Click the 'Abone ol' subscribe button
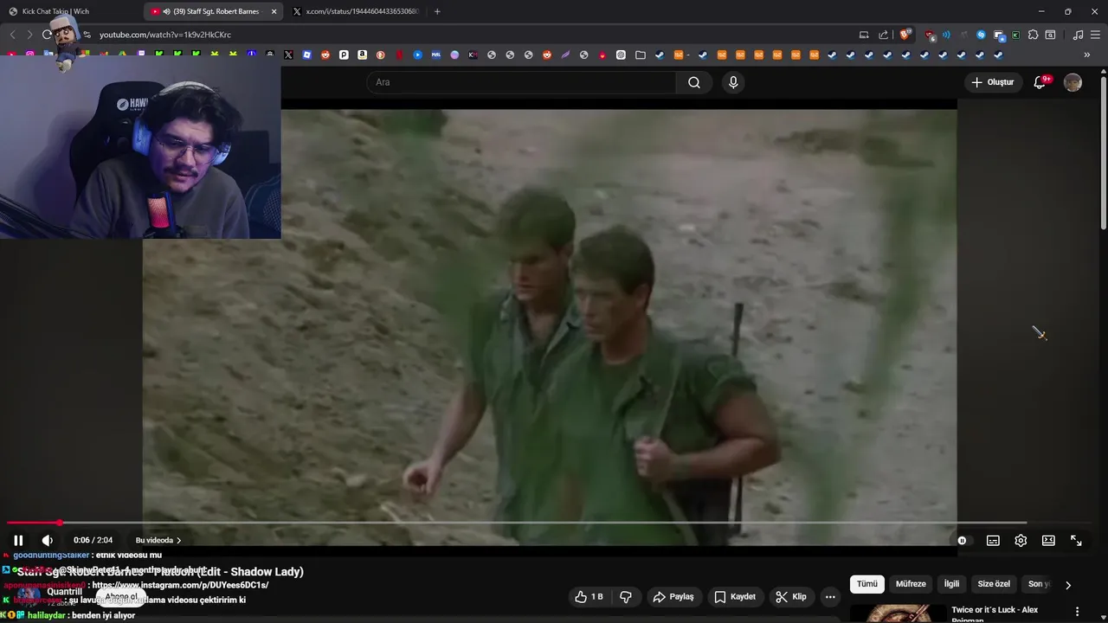 click(x=121, y=596)
